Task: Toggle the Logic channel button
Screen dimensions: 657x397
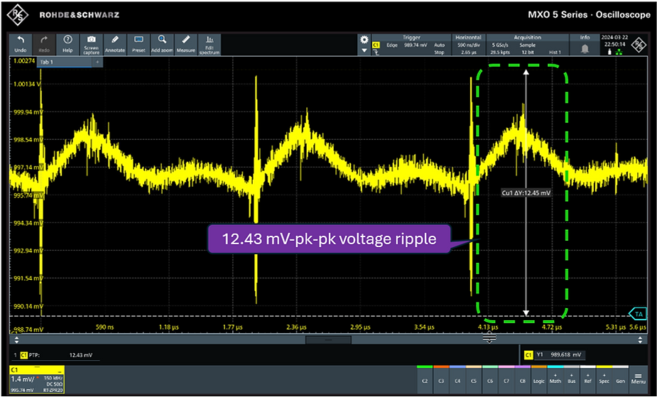Action: pos(539,379)
